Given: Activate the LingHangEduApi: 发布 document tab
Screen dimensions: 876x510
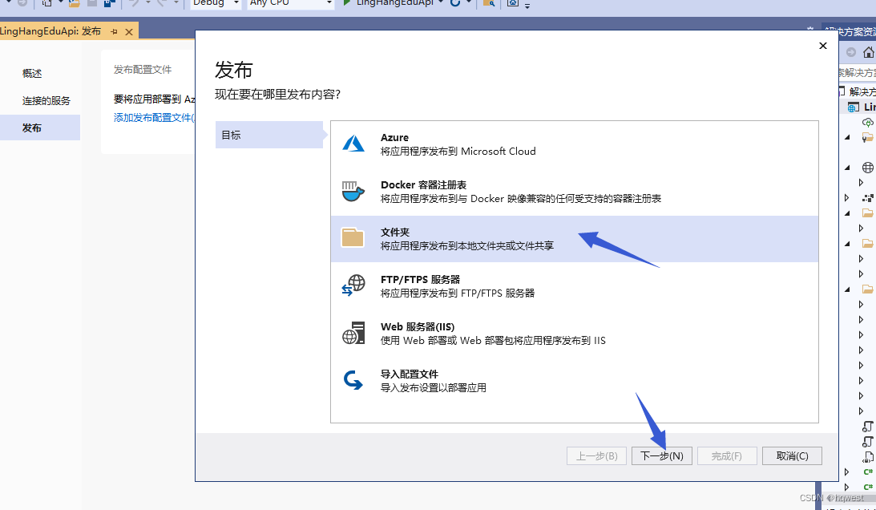Looking at the screenshot, I should [x=50, y=31].
